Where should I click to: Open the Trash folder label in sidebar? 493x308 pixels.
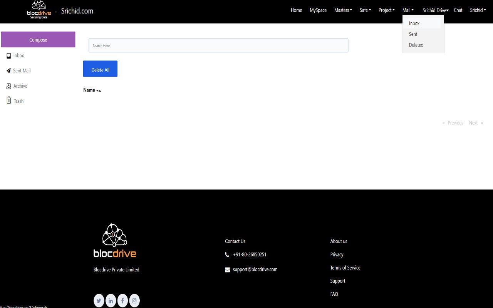(18, 101)
